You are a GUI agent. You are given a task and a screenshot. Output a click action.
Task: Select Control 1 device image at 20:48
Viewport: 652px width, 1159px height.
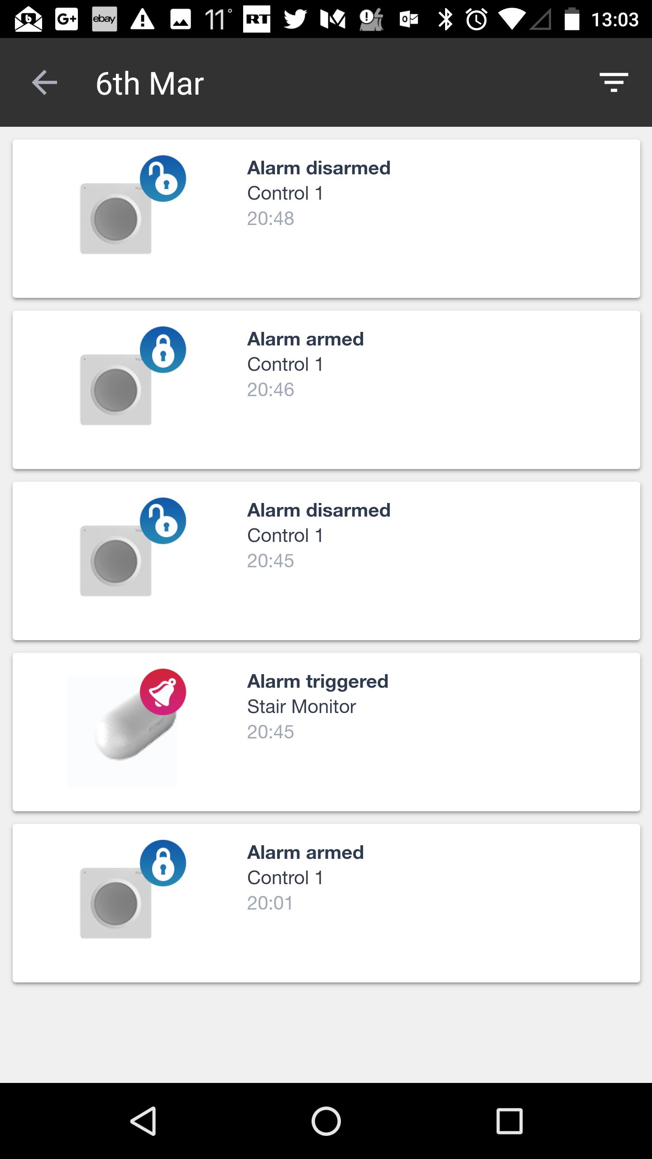(x=116, y=219)
